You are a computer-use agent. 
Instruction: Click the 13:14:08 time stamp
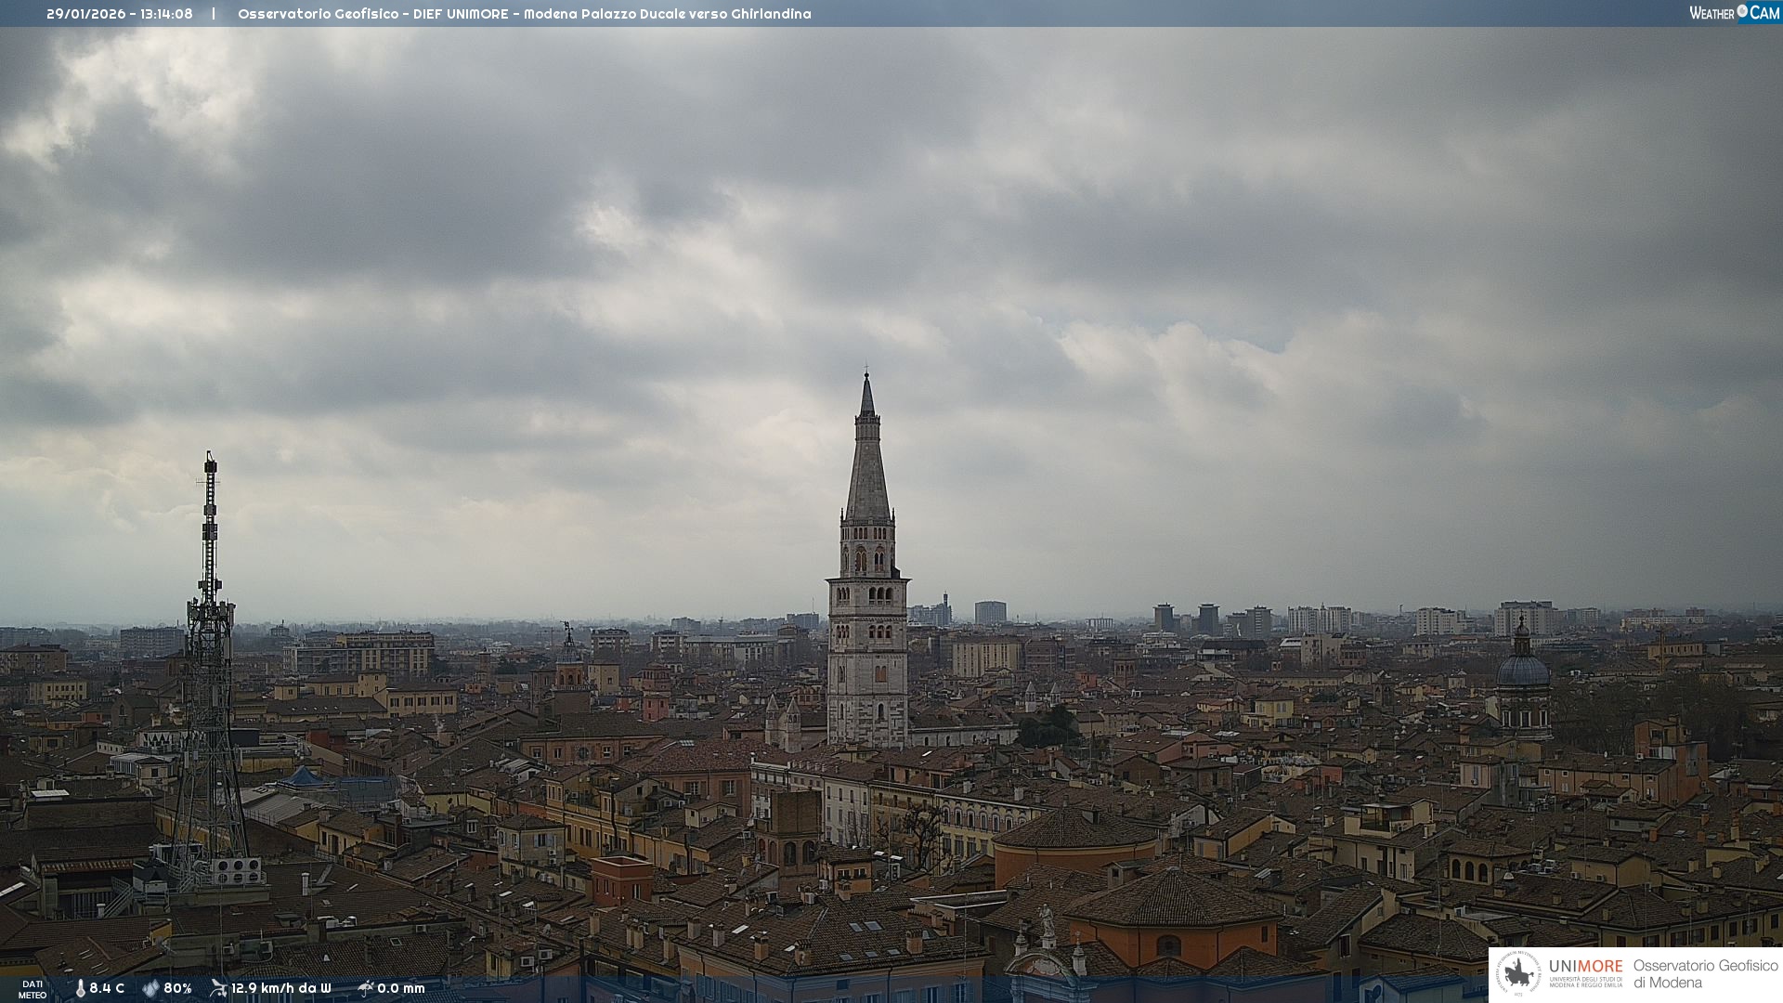pyautogui.click(x=166, y=14)
